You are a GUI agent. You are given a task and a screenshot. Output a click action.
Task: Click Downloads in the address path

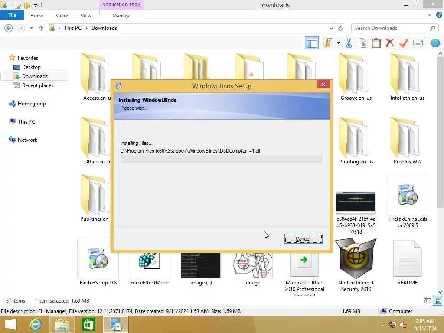pyautogui.click(x=104, y=28)
